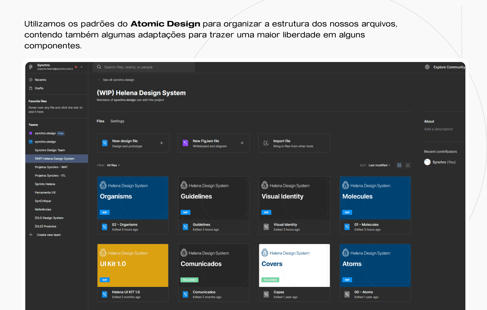Click the Import file button
487x310 pixels.
(294, 143)
